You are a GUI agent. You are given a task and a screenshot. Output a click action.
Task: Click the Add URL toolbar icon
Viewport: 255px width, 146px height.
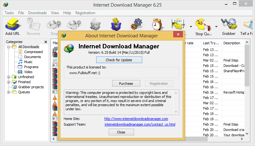coord(13,24)
